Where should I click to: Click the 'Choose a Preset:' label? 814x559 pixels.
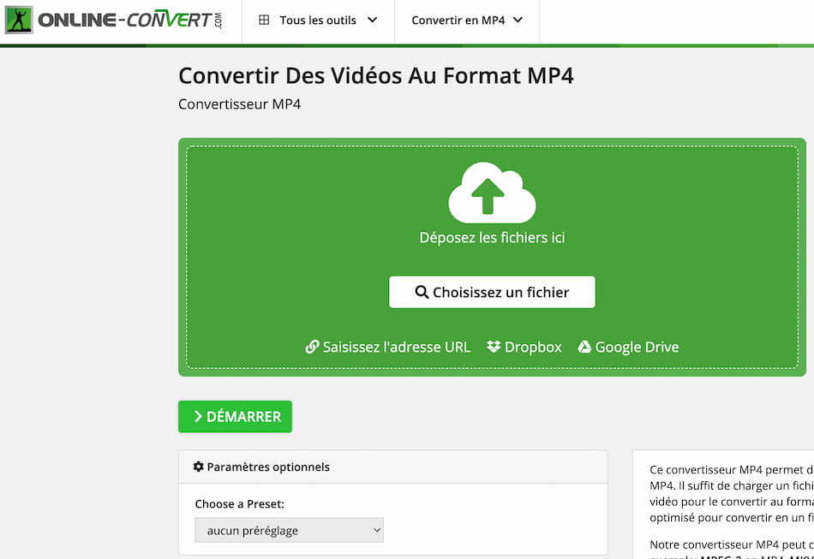[x=239, y=504]
